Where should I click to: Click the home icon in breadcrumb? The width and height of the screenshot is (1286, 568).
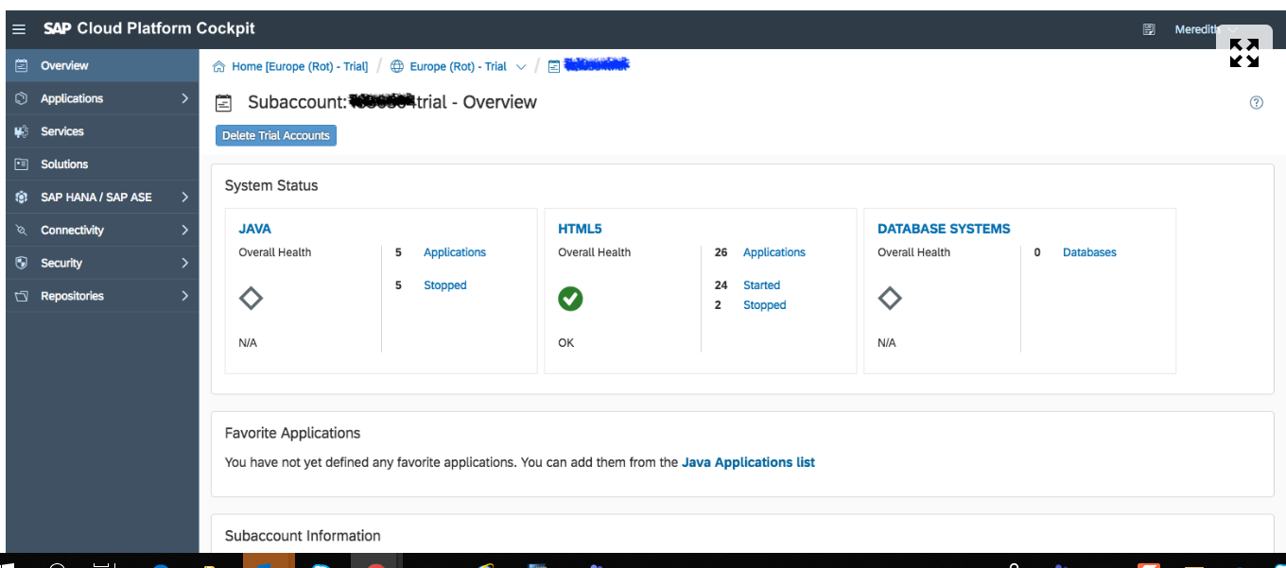(x=219, y=66)
